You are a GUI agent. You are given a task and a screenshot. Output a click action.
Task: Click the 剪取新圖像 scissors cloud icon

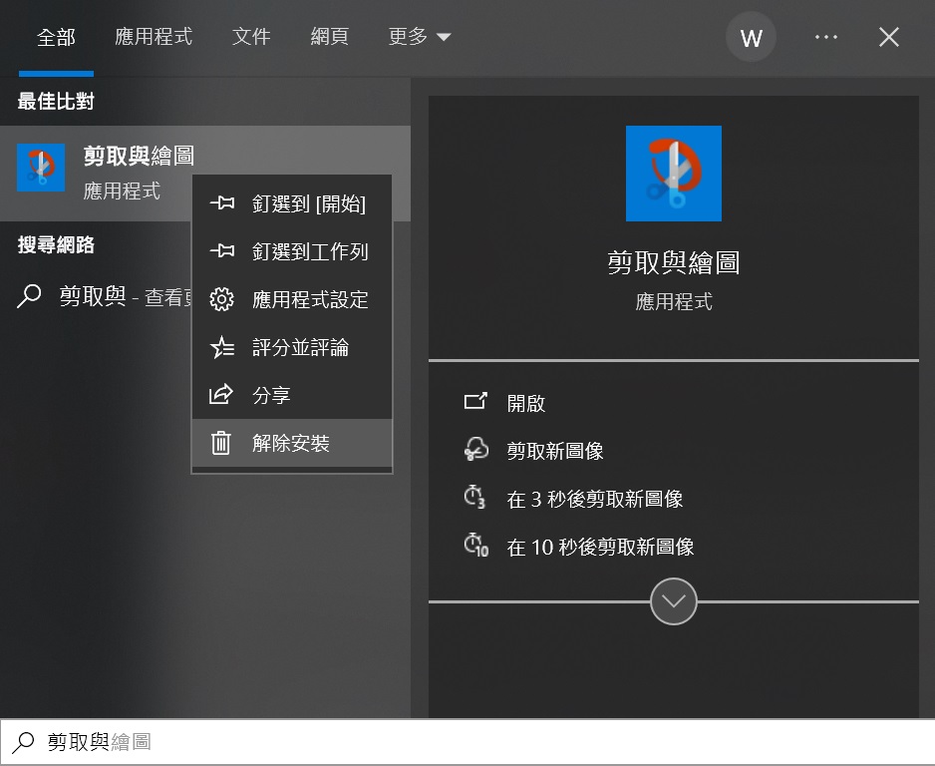point(475,450)
